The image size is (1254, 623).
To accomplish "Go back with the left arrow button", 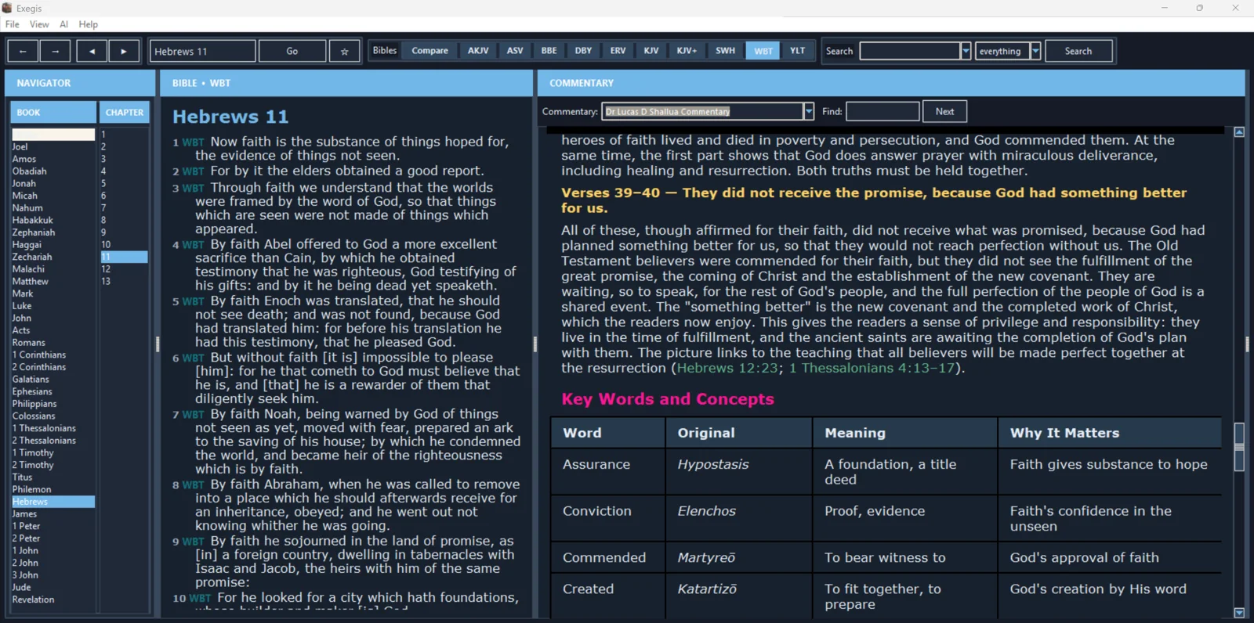I will (x=23, y=51).
